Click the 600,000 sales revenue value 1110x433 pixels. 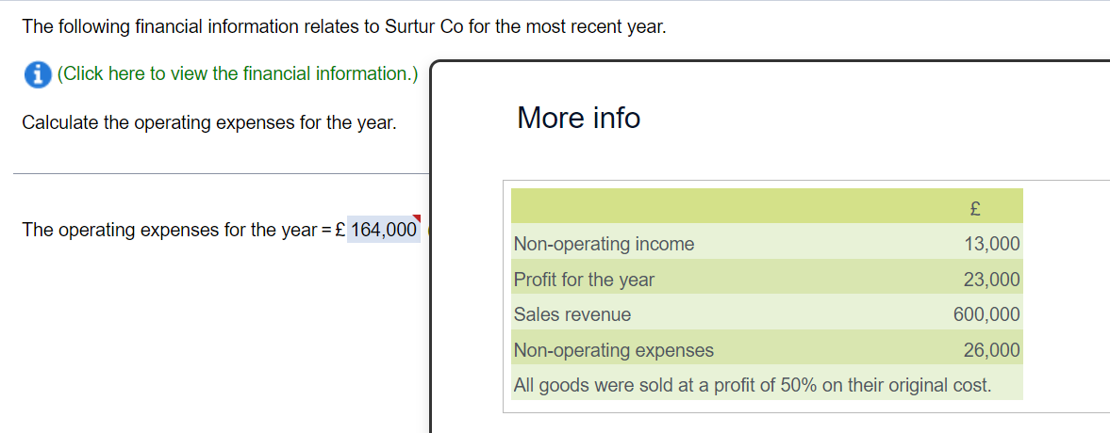pos(986,314)
